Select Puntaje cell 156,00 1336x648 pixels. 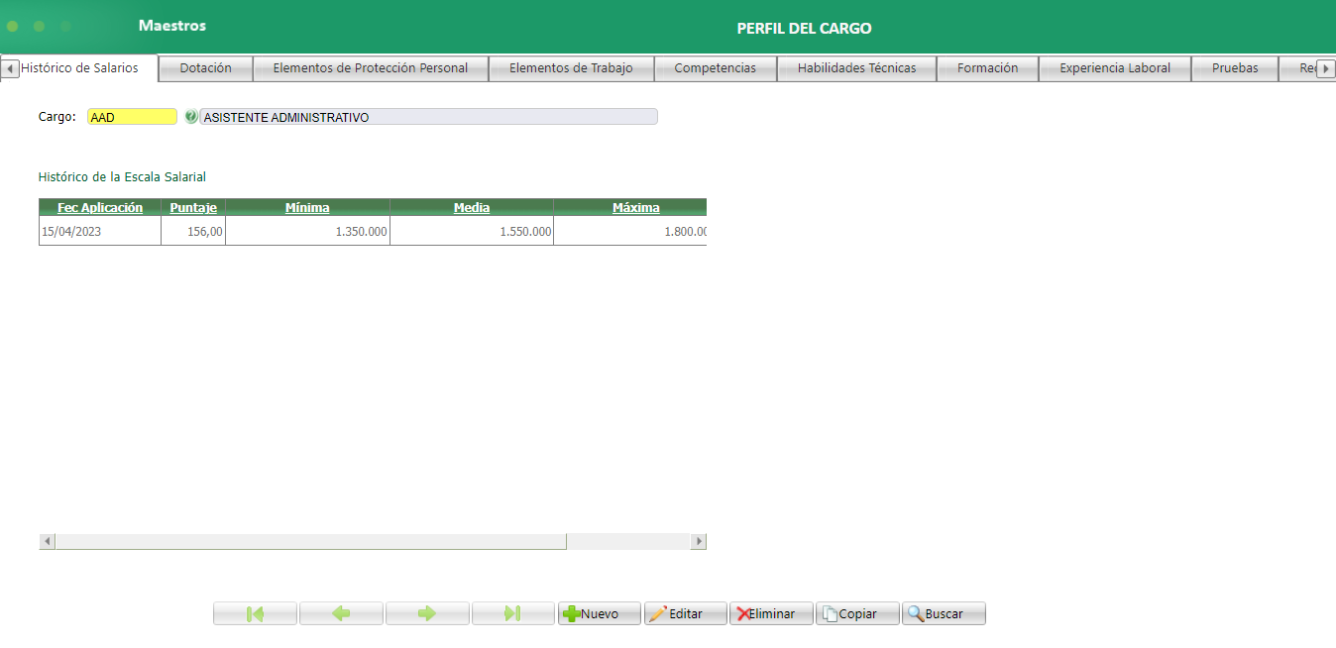pos(193,231)
